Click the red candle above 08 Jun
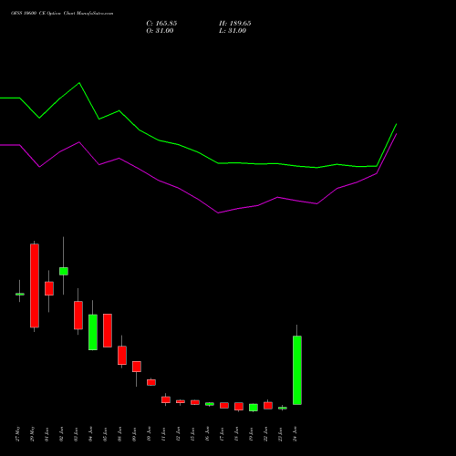 pyautogui.click(x=122, y=355)
